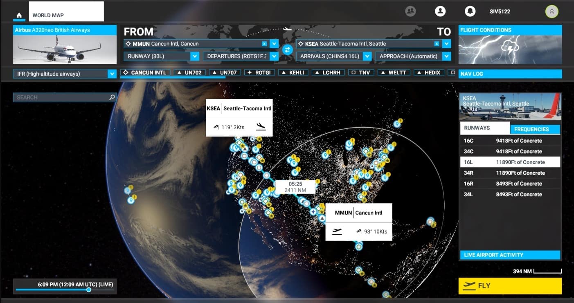Click the yellow FLY button

(x=510, y=286)
